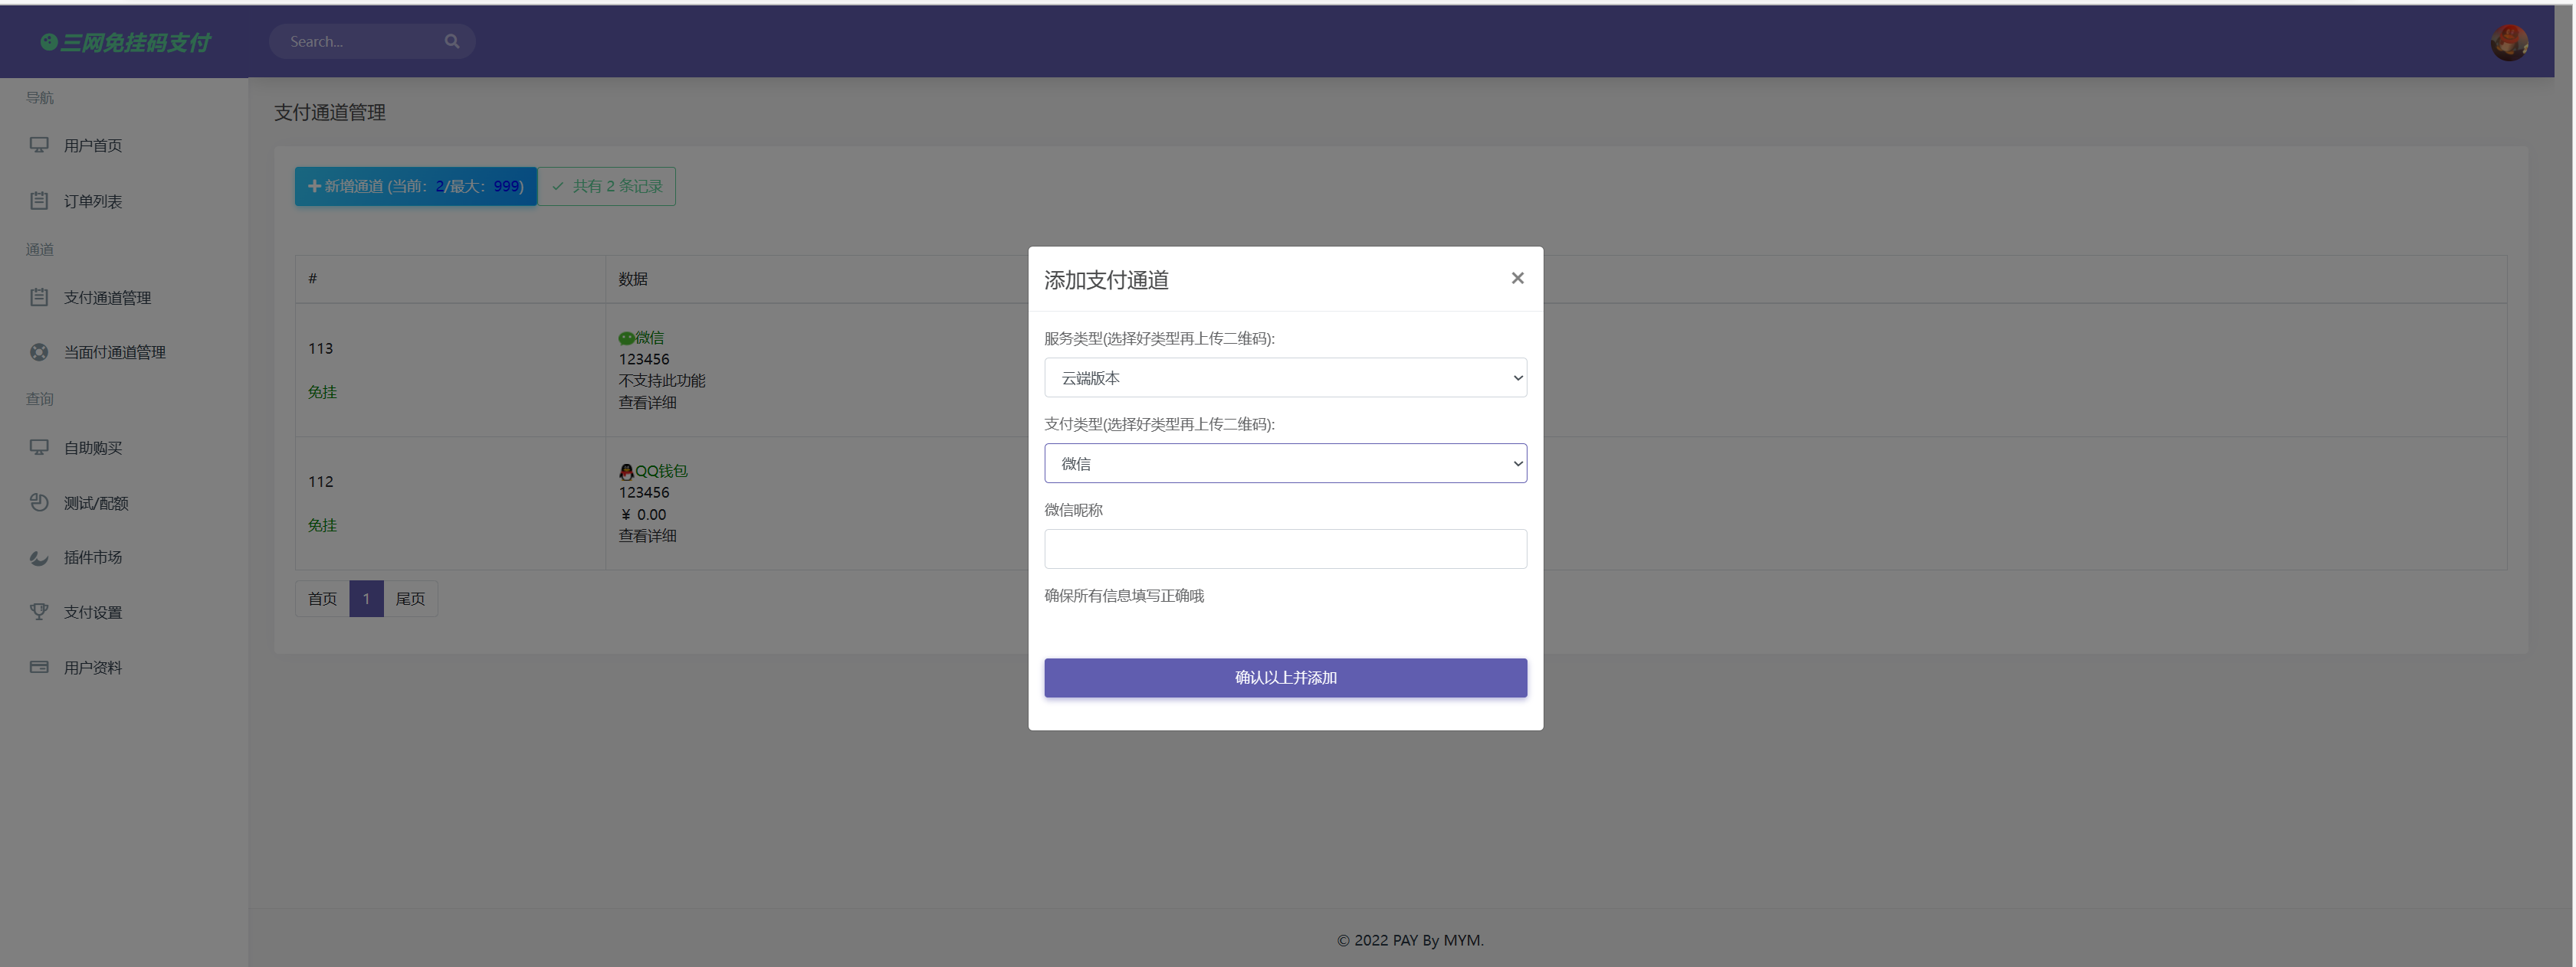This screenshot has height=967, width=2576.
Task: Click page 1 in pagination
Action: [x=366, y=599]
